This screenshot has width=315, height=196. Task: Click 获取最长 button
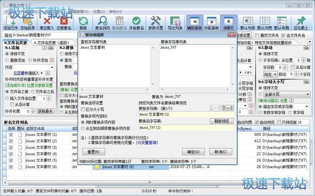(x=45, y=111)
